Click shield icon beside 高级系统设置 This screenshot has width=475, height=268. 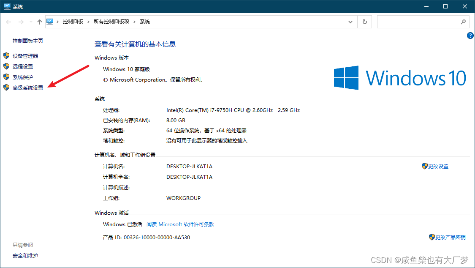6,88
